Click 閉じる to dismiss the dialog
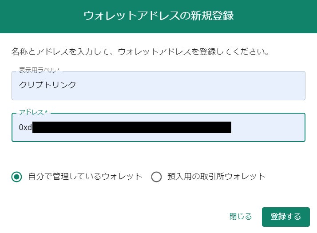Screen dimensions: 317x233 241,217
